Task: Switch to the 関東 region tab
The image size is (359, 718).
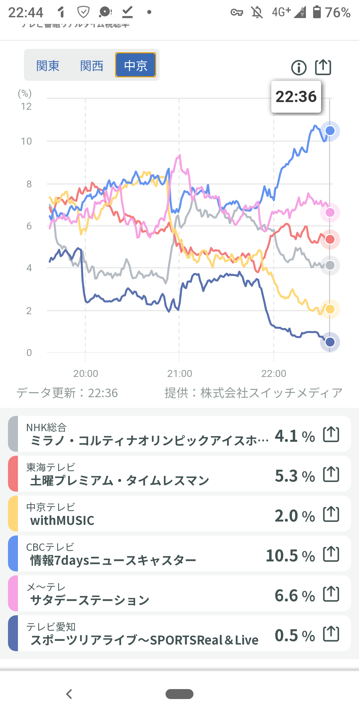Action: (48, 65)
